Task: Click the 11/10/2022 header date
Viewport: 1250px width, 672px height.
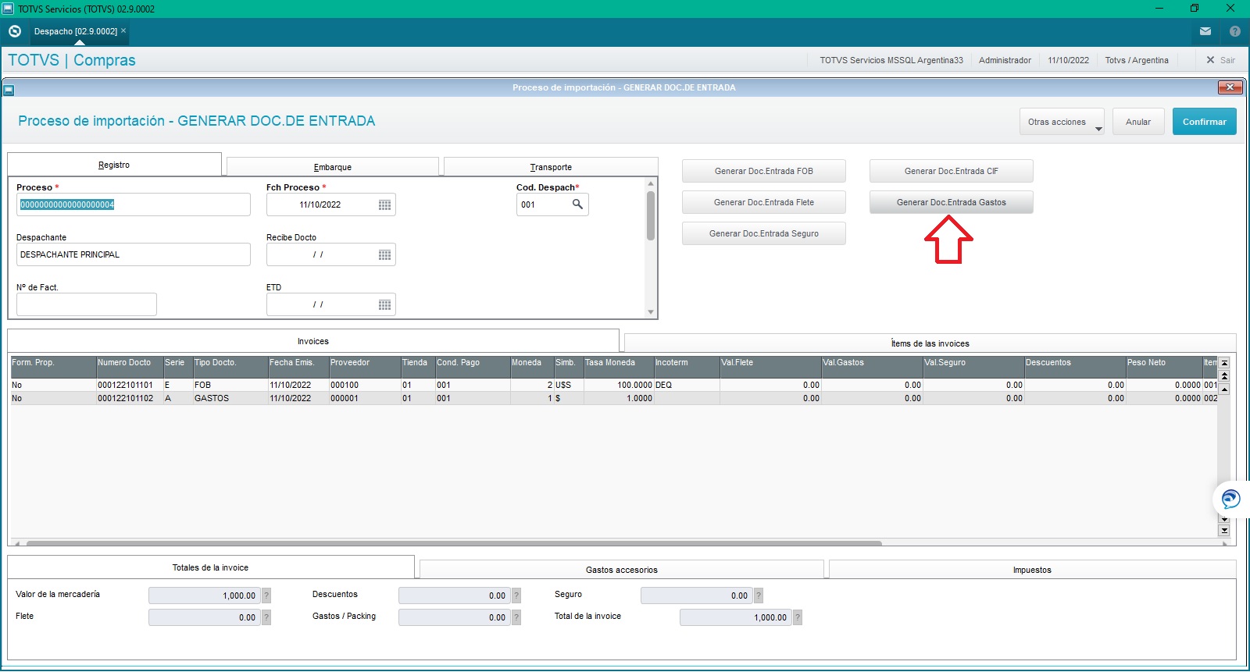Action: point(1068,60)
